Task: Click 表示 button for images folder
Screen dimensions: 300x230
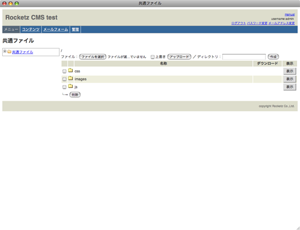Action: tap(290, 79)
